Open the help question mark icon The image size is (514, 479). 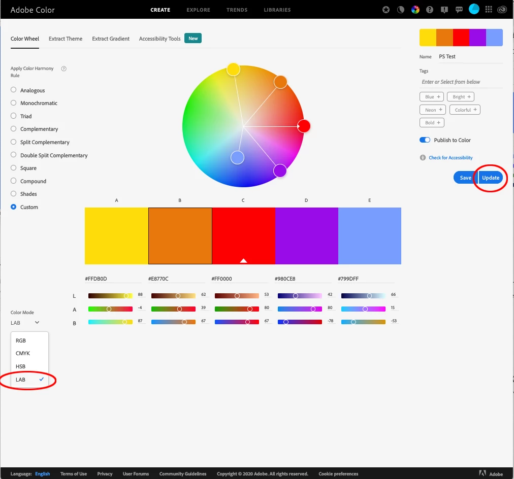coord(430,10)
